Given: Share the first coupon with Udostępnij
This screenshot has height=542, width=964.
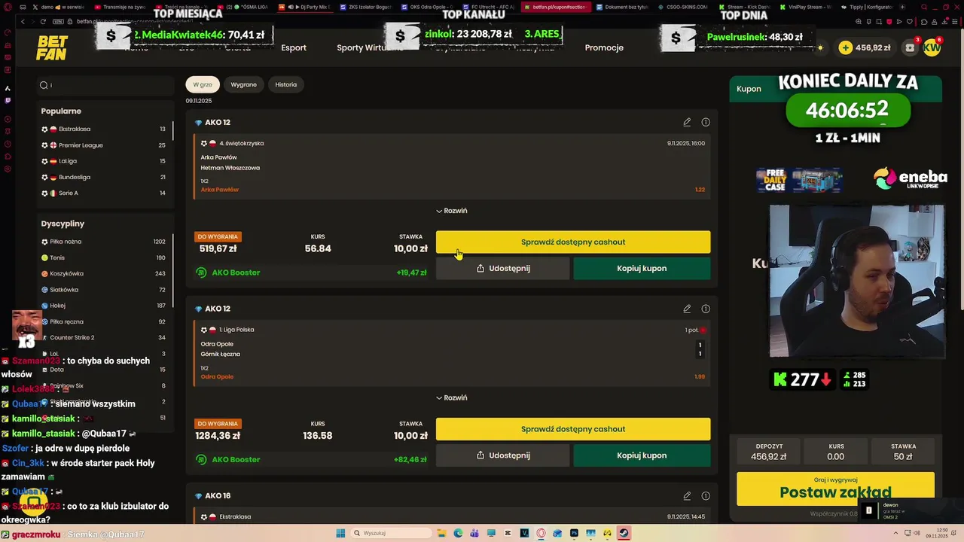Looking at the screenshot, I should (x=503, y=268).
